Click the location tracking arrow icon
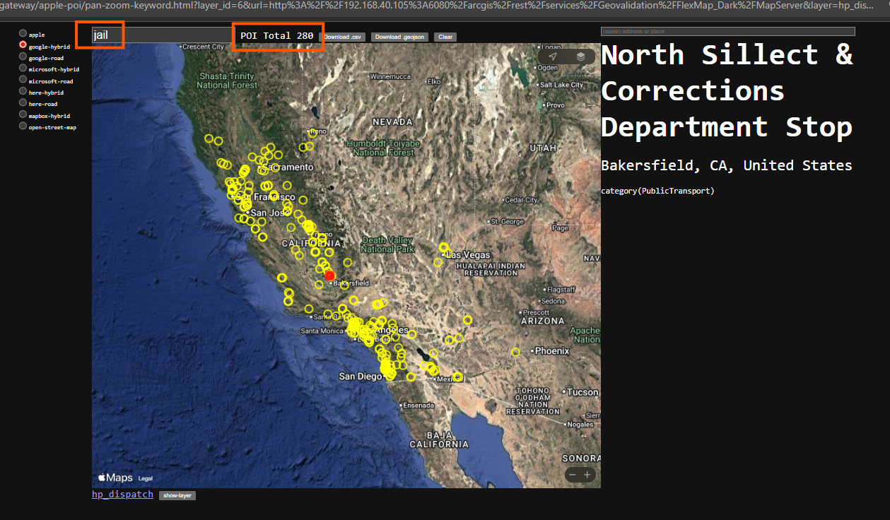 coord(553,57)
